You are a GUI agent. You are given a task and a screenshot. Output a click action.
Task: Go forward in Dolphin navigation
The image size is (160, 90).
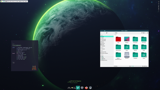point(103,33)
